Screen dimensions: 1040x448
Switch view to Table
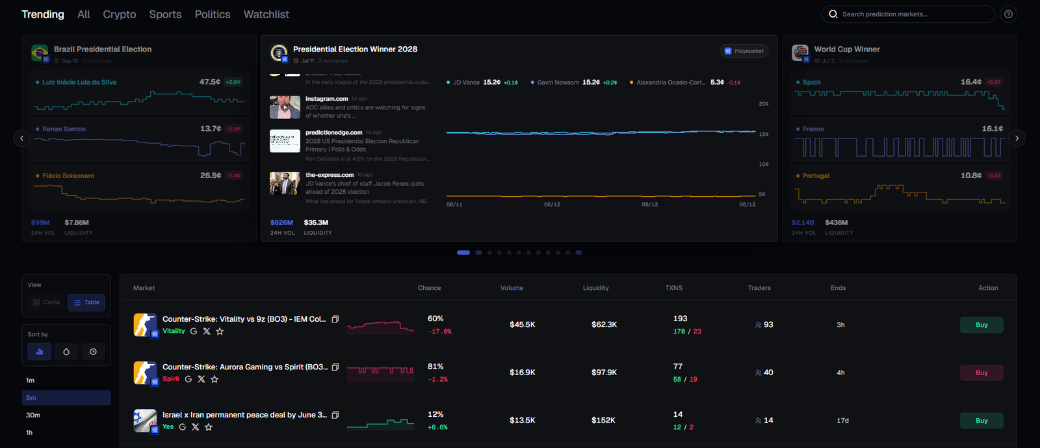coord(86,302)
